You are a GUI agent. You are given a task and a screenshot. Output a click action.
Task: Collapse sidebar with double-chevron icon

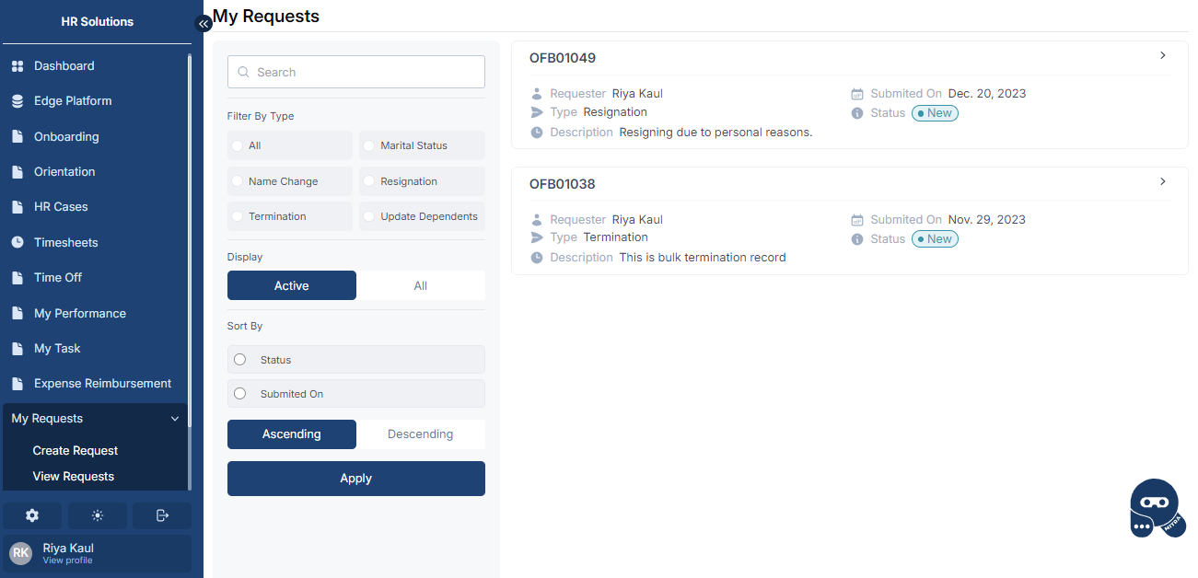pyautogui.click(x=204, y=24)
